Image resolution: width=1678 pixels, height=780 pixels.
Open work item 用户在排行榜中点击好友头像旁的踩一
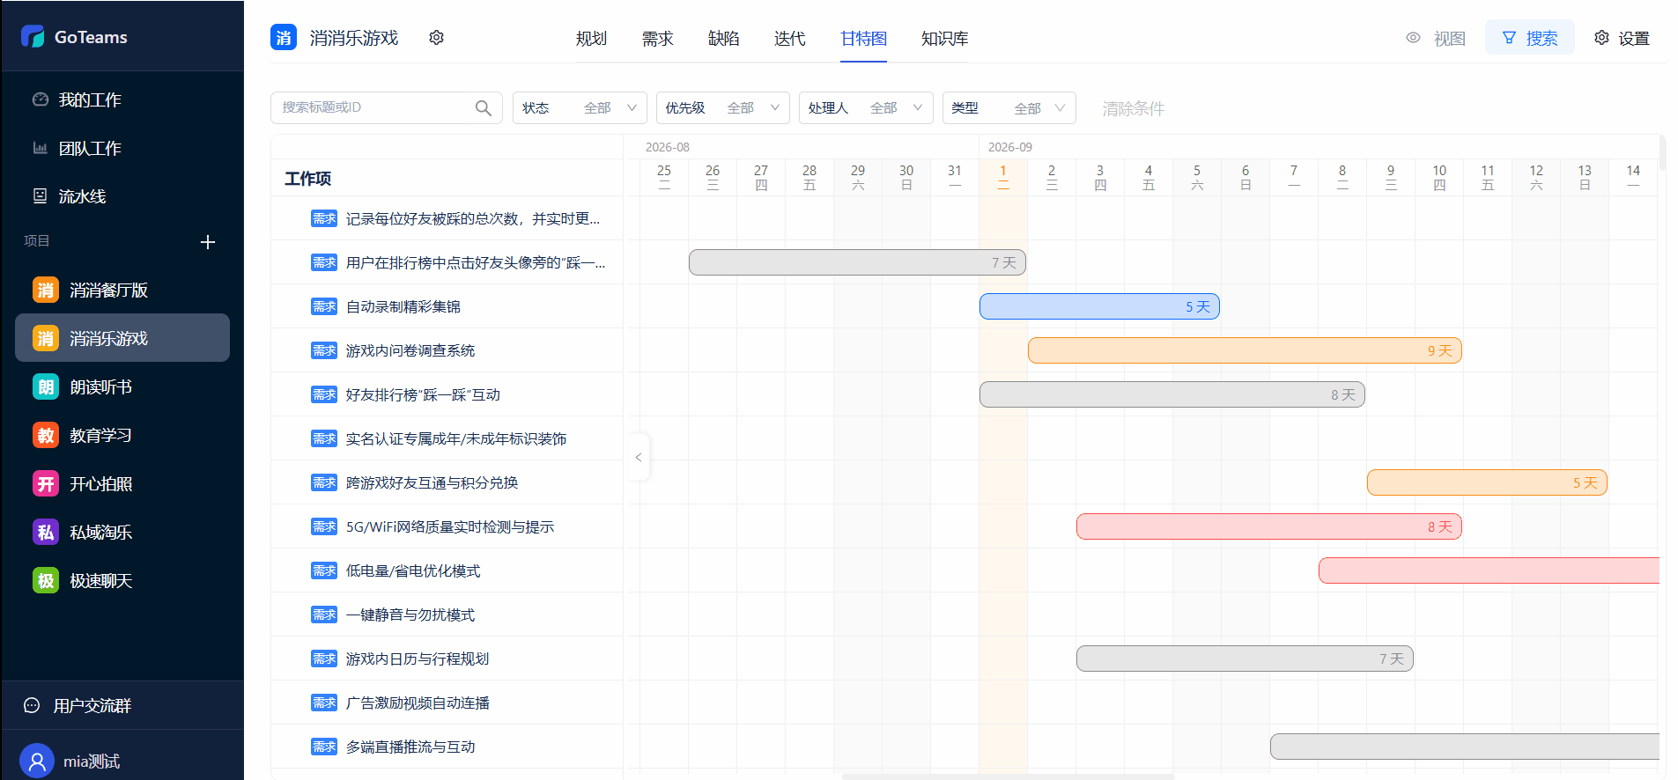pos(476,262)
